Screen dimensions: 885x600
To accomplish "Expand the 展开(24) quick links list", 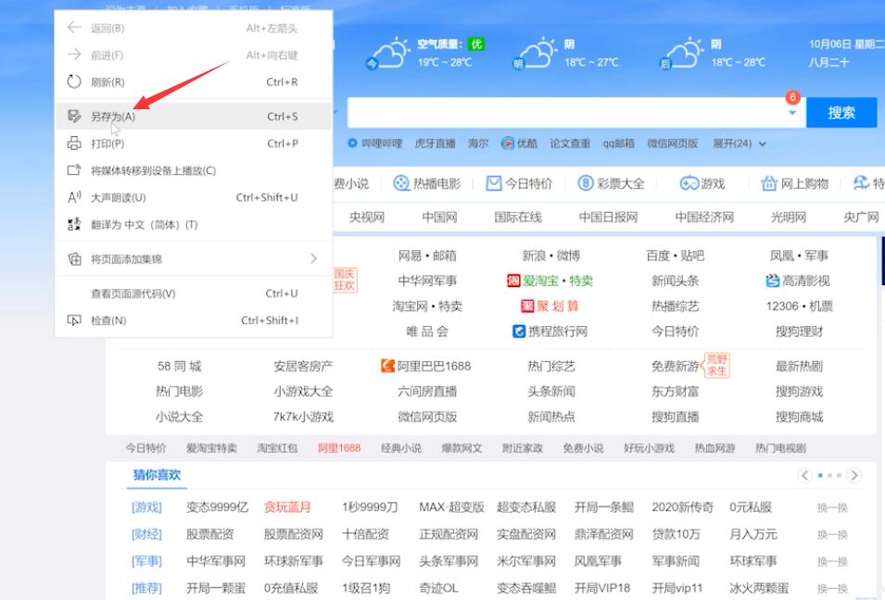I will pos(740,144).
